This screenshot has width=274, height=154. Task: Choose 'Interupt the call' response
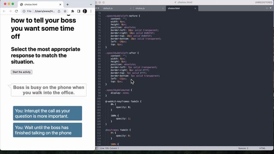click(x=48, y=113)
